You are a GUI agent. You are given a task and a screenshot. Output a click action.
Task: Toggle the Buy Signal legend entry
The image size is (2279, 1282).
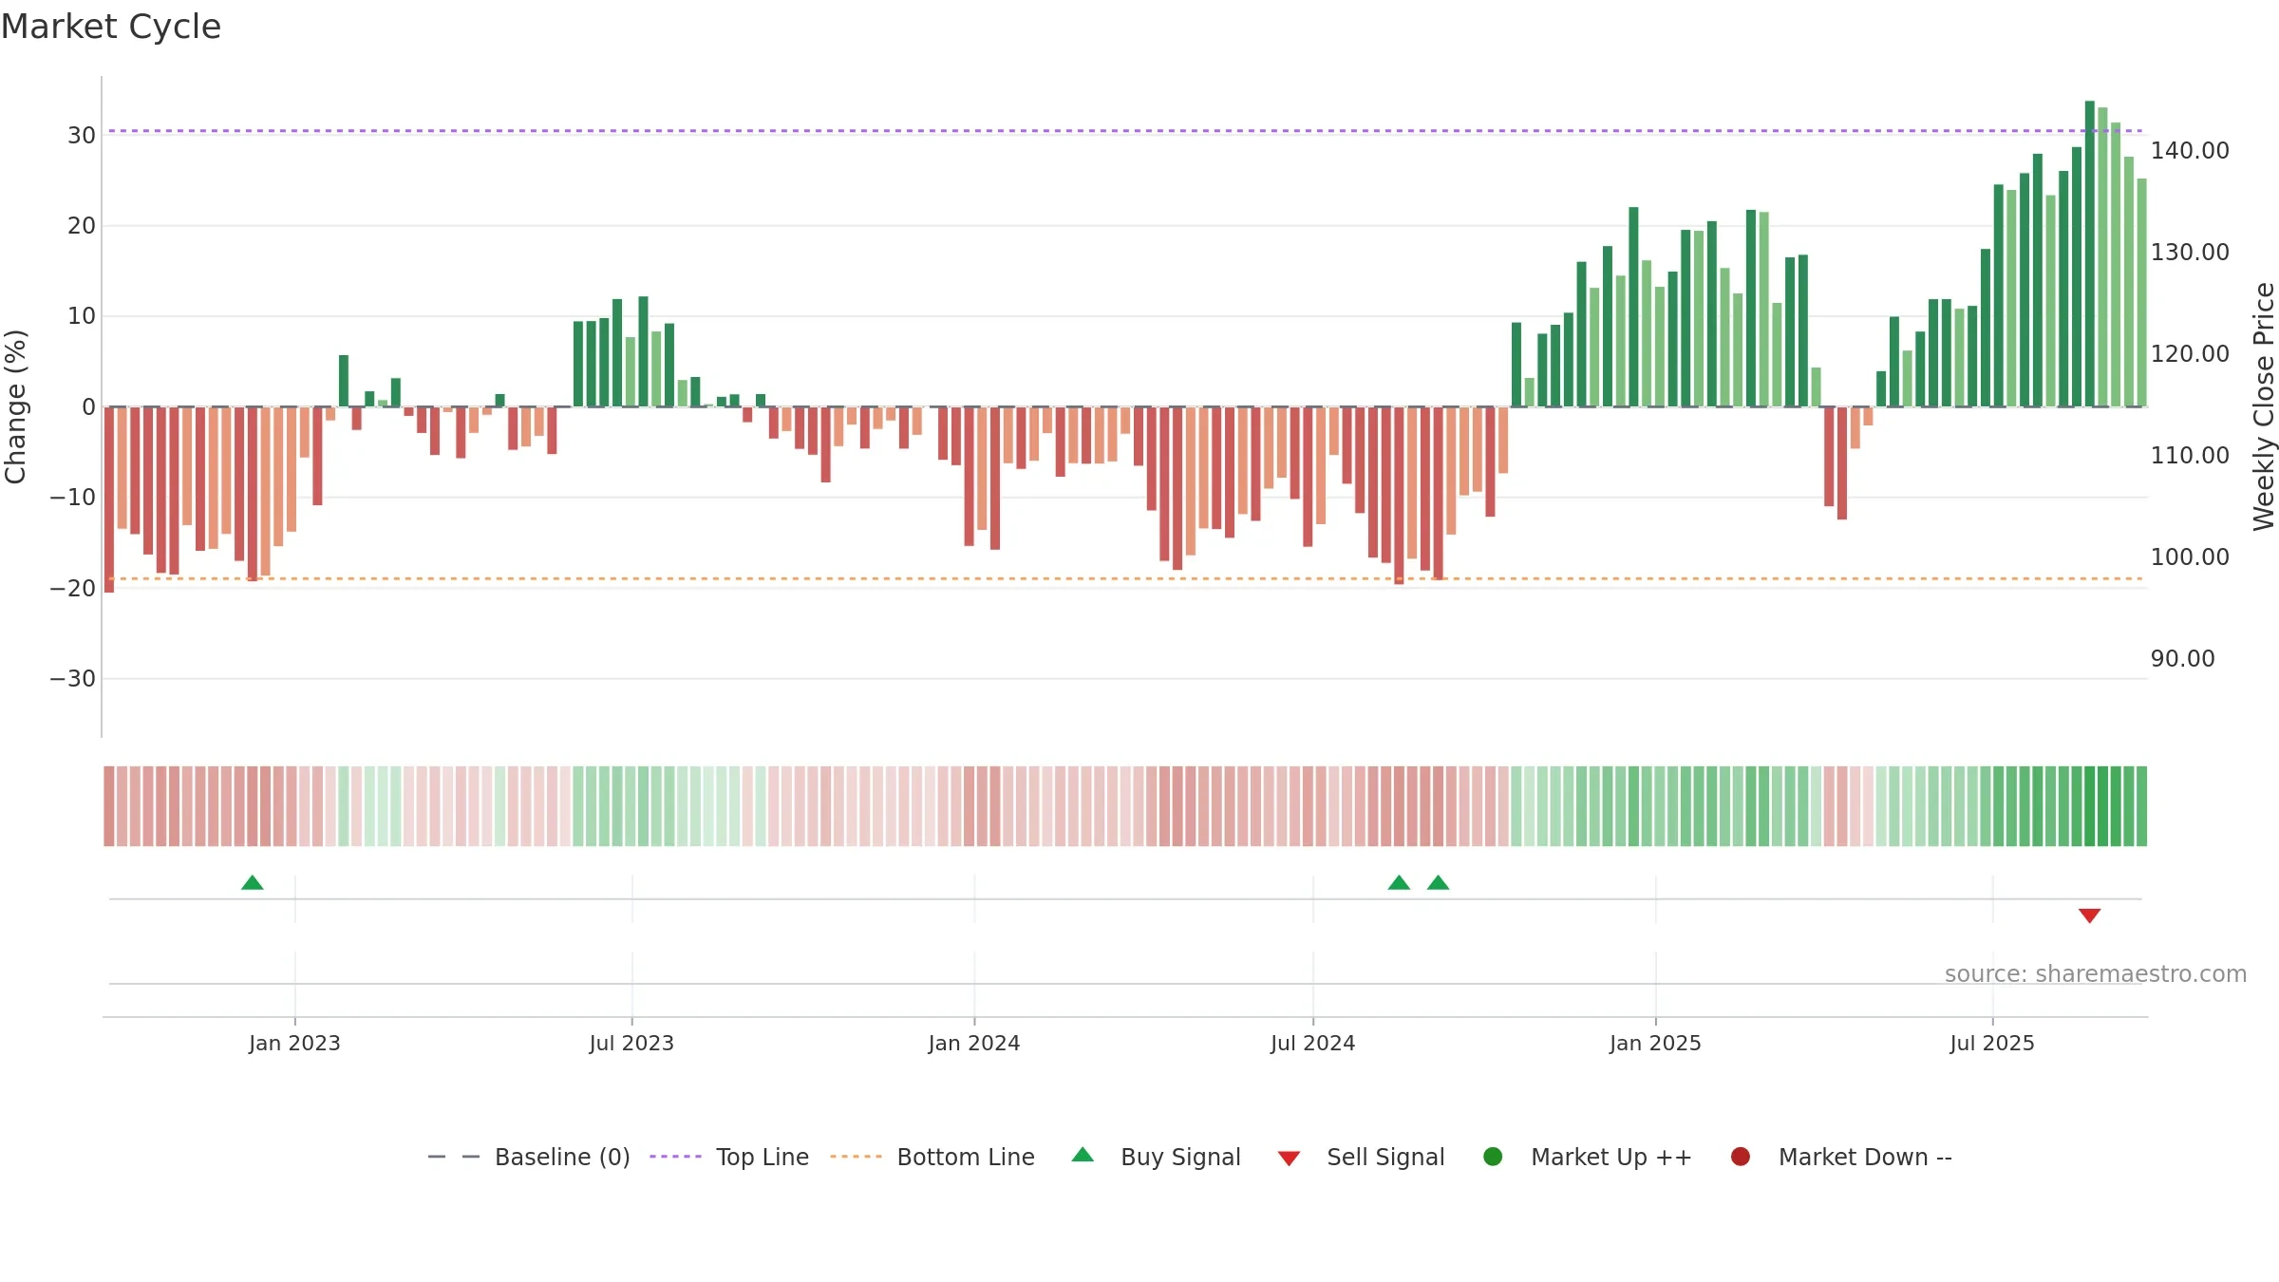coord(1156,1157)
